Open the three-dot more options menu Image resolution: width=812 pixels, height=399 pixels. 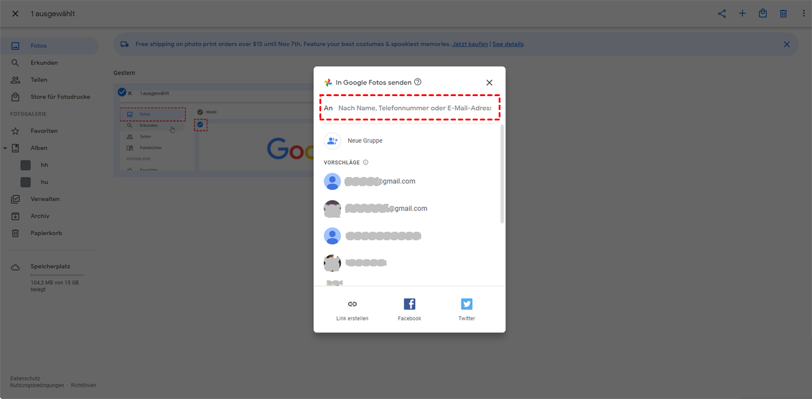click(x=803, y=13)
